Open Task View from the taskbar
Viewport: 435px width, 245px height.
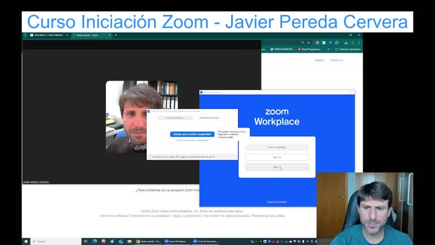[86, 242]
